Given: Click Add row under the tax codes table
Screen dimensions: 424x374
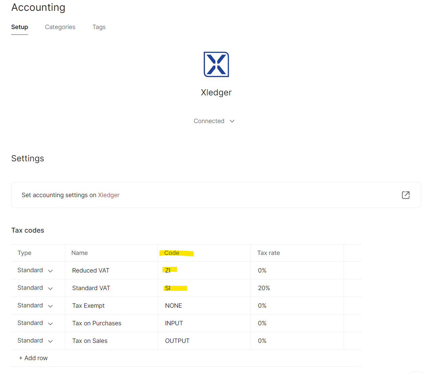Looking at the screenshot, I should [33, 358].
